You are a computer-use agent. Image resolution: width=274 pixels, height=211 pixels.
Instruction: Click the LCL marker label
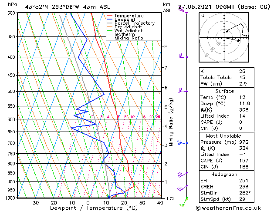[171, 199]
